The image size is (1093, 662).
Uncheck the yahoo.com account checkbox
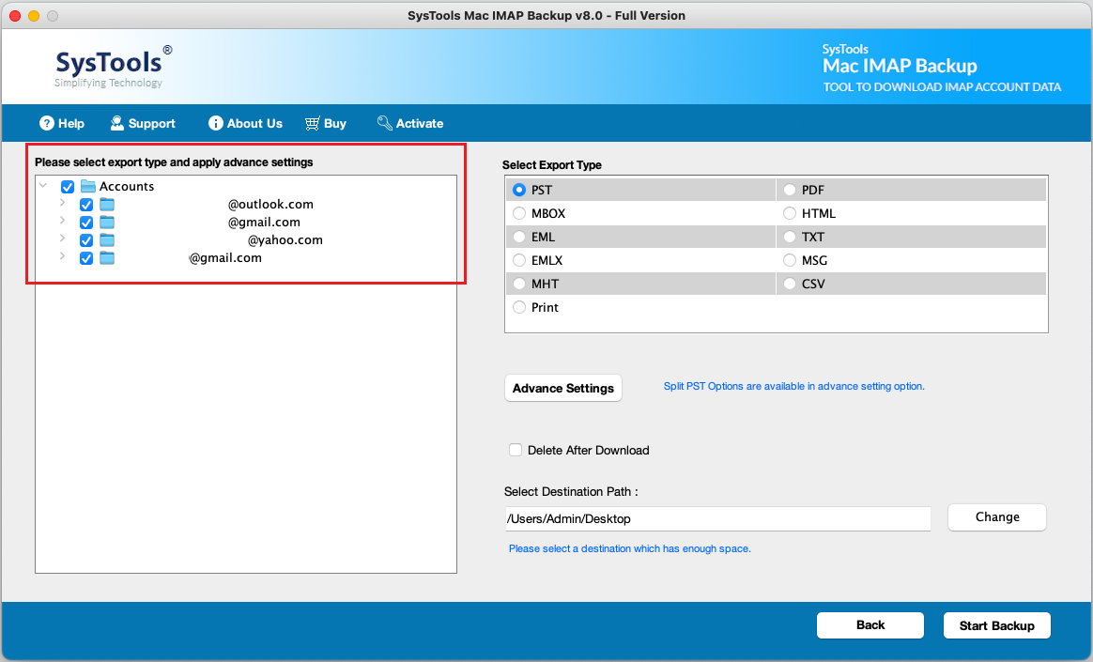click(85, 240)
